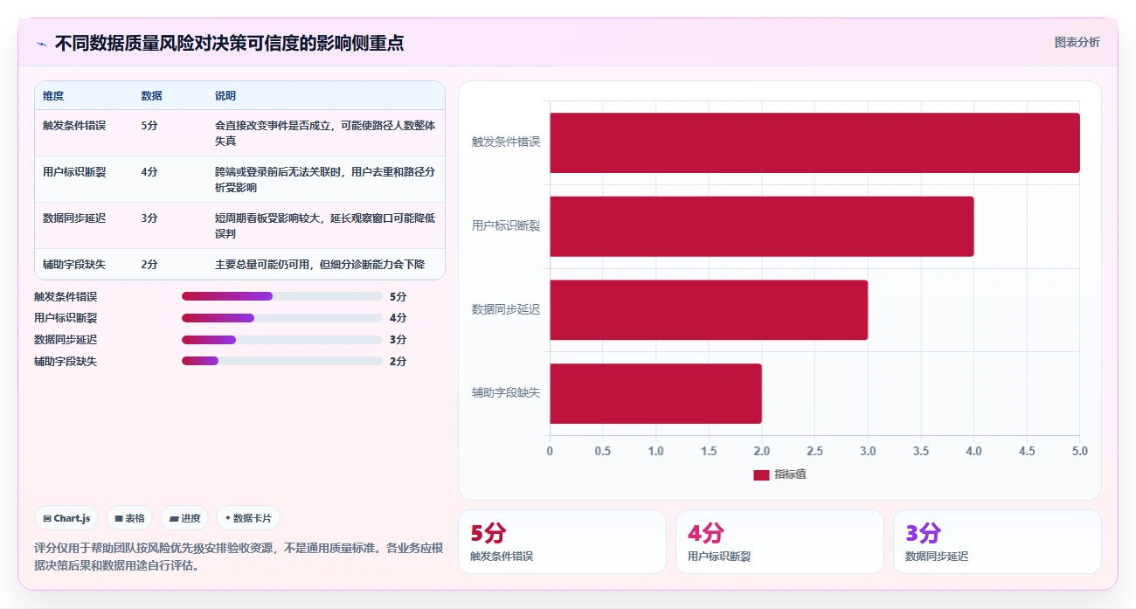The width and height of the screenshot is (1136, 609).
Task: Click the title 不同数据质量风险对决策可信度的影响侧重点
Action: tap(229, 43)
